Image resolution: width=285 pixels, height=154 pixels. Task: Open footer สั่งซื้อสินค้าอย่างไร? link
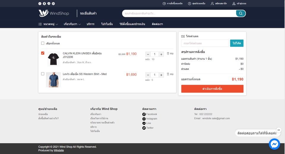(x=48, y=118)
